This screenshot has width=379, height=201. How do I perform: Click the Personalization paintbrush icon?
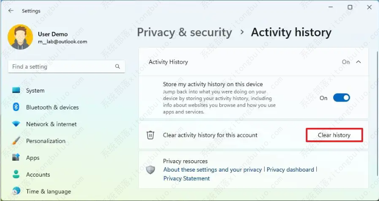[x=16, y=141]
